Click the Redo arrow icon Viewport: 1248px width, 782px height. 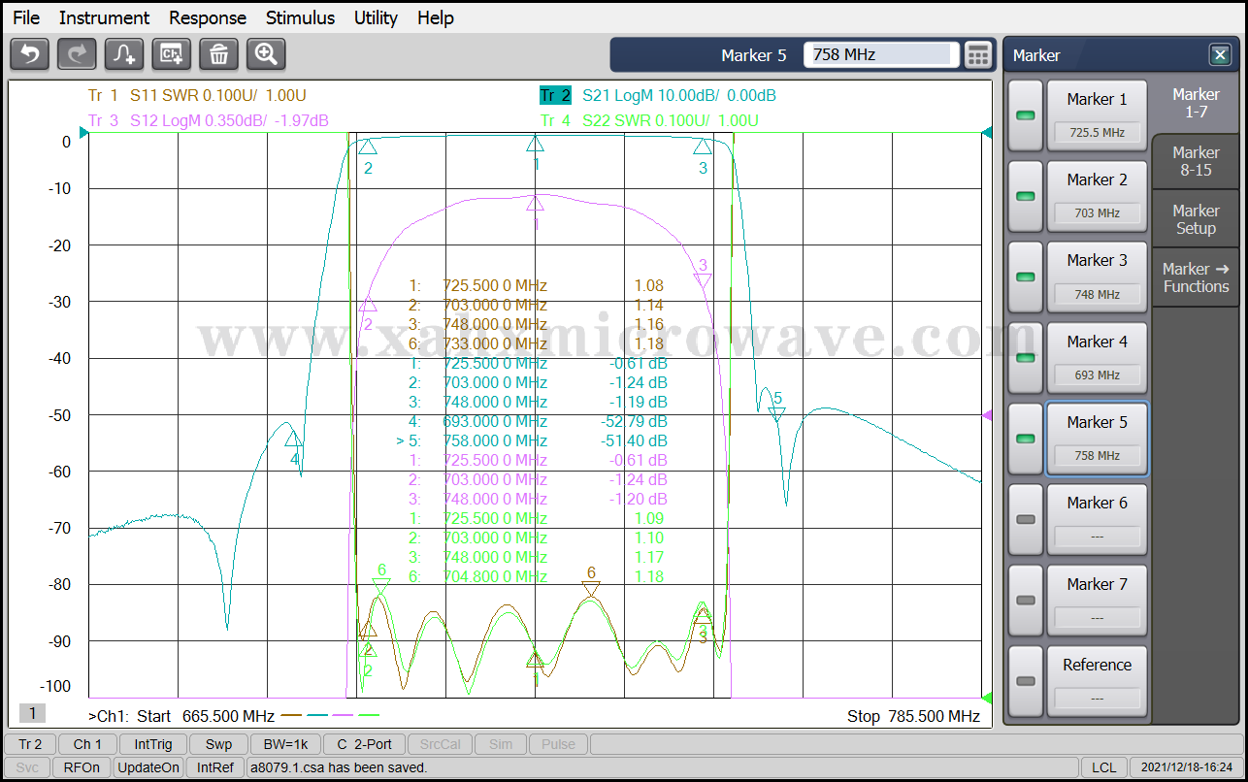(77, 54)
